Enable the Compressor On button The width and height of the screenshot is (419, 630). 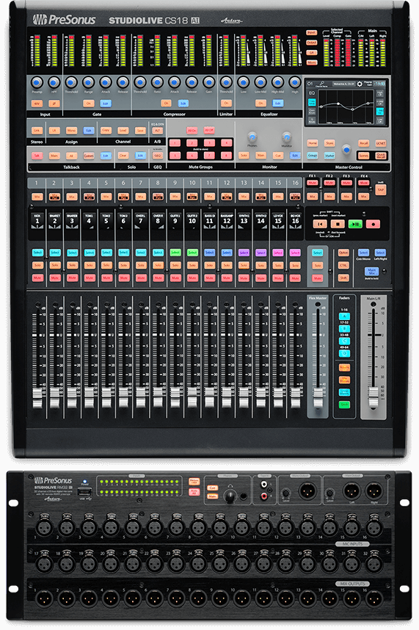tap(166, 104)
